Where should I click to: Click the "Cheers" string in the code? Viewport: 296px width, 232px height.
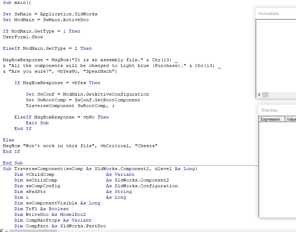146,146
